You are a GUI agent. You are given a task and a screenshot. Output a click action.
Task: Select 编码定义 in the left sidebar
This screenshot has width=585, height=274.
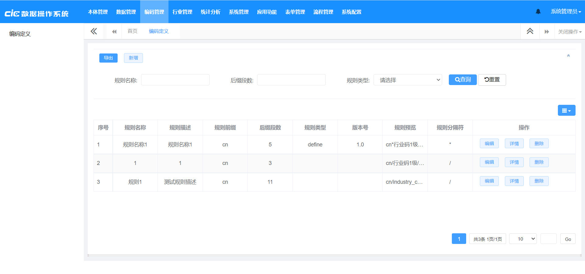20,34
